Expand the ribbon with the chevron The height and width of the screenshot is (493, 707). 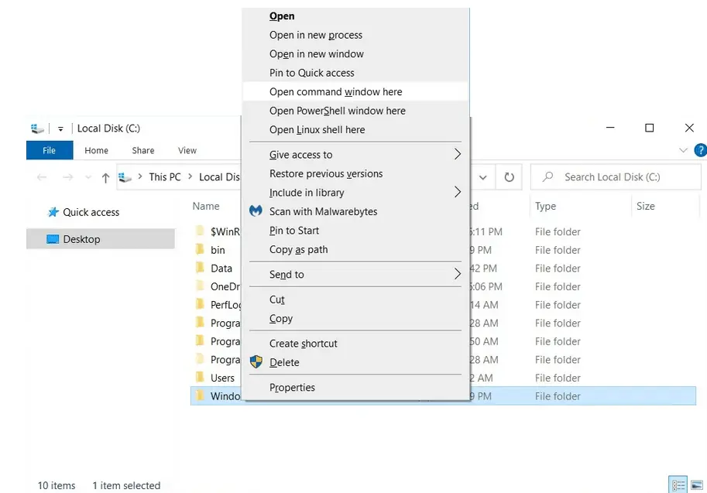point(683,150)
